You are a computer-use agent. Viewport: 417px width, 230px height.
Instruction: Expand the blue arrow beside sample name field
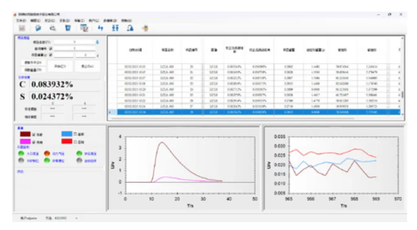(97, 42)
